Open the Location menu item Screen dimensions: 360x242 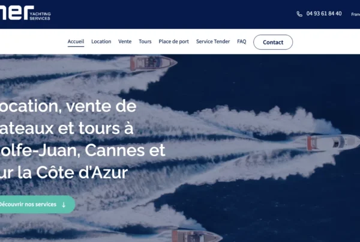pos(101,41)
